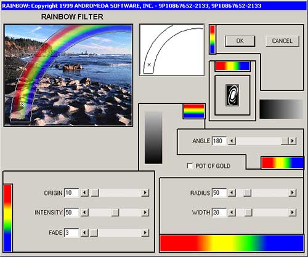Click the CANCEL button
Screen dimensions: 308x257
click(x=282, y=41)
